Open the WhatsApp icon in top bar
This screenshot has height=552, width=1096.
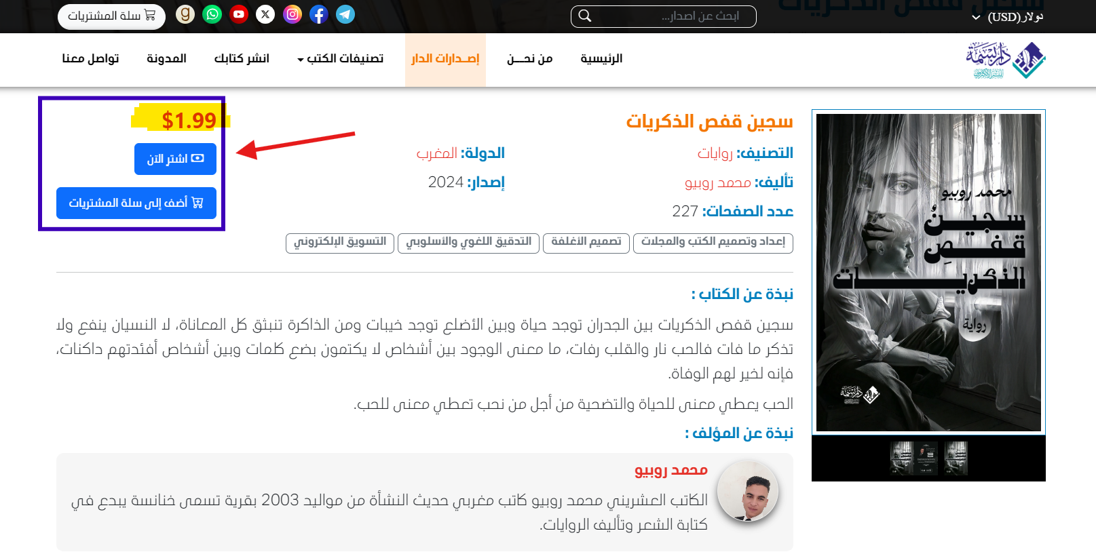click(x=212, y=14)
